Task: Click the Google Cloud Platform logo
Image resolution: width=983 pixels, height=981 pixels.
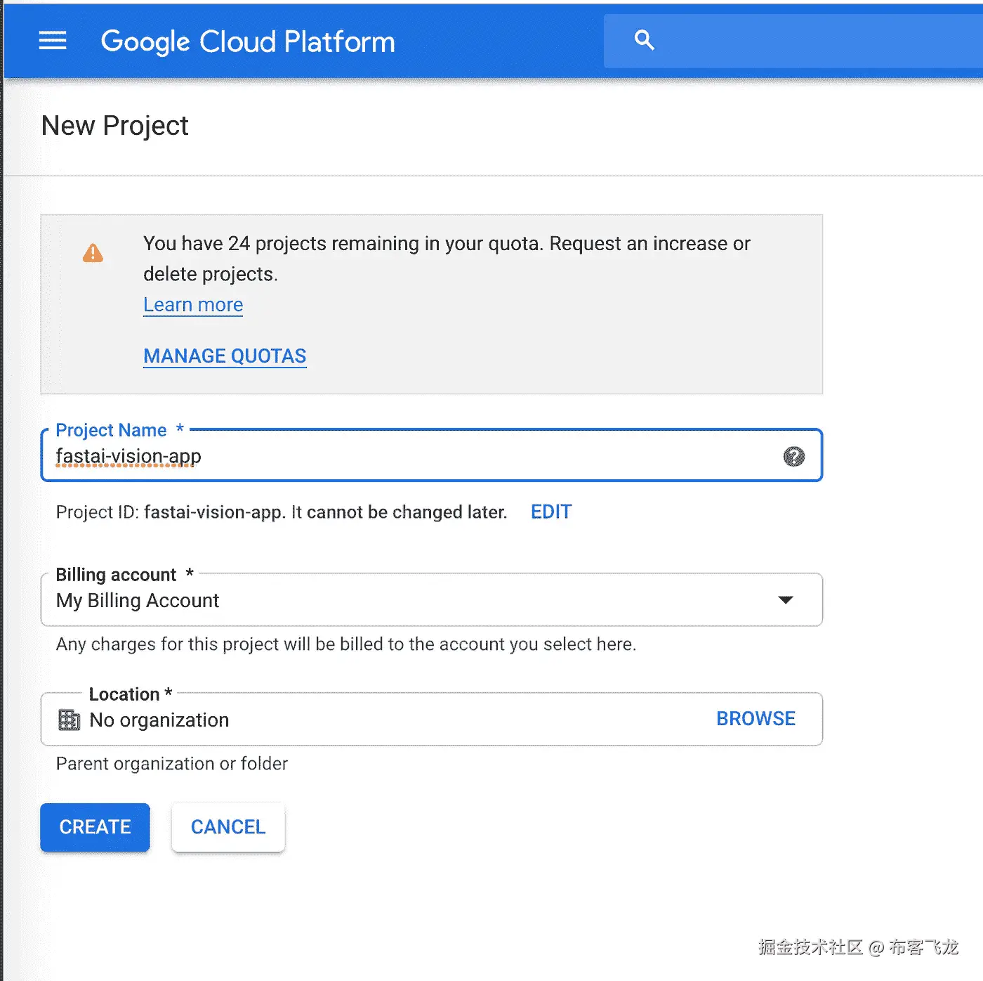Action: click(248, 41)
